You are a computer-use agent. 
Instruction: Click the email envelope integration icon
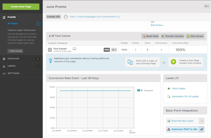coord(169,121)
